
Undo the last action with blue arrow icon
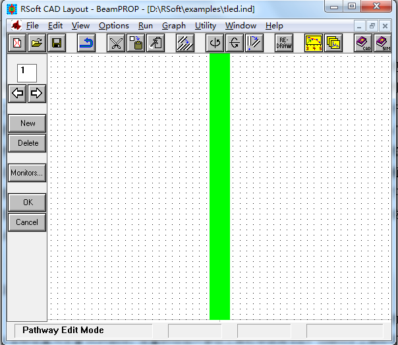[86, 43]
